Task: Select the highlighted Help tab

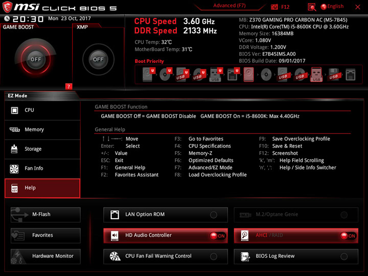Action: [x=42, y=188]
